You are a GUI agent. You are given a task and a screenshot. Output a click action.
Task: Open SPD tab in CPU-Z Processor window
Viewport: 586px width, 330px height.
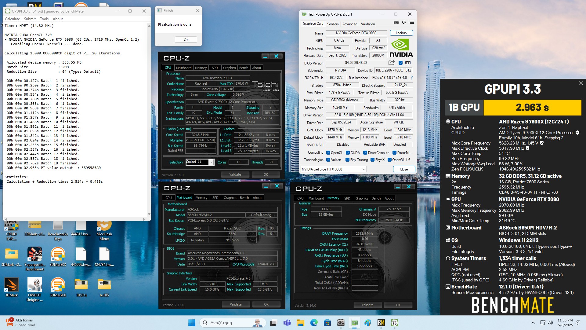(x=215, y=68)
